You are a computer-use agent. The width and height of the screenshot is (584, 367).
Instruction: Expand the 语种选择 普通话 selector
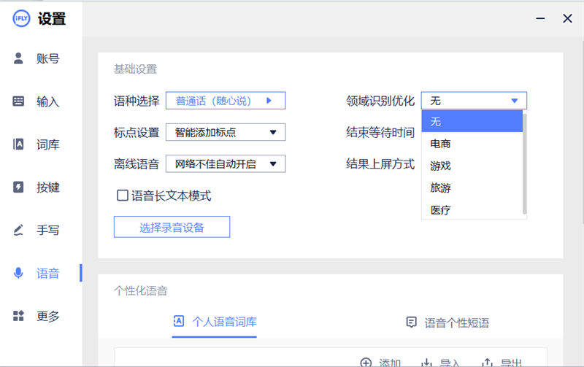(225, 101)
